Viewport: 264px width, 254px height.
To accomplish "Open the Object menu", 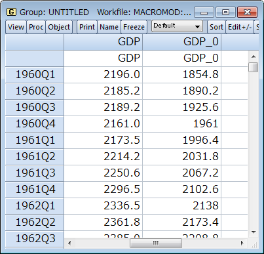I will coord(59,27).
